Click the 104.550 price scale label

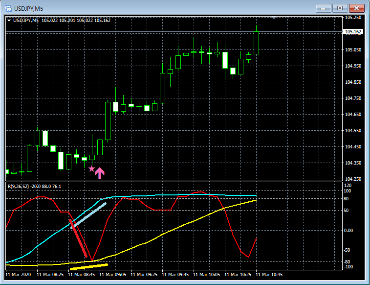pos(353,130)
